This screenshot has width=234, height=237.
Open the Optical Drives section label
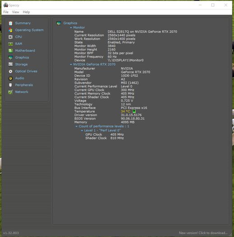(x=26, y=71)
